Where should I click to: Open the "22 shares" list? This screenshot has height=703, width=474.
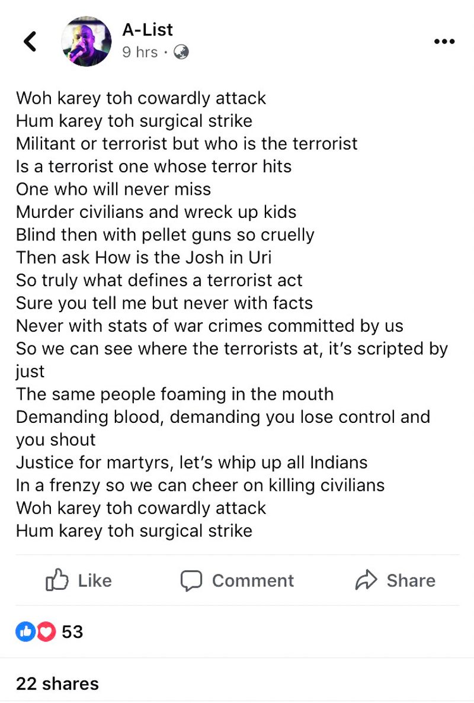coord(57,683)
